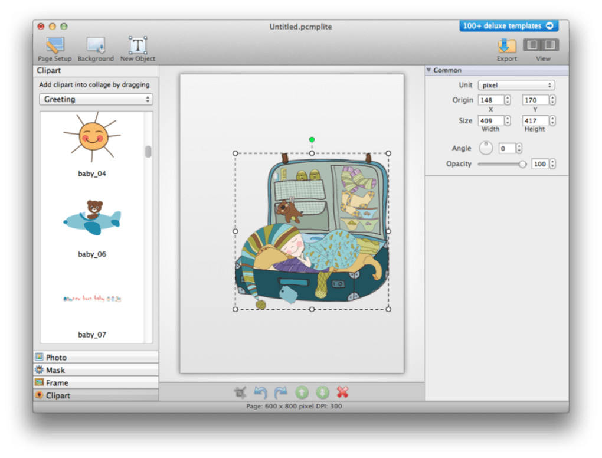Screen dimensions: 602x458
Task: Delete selected object with red X
Action: point(342,392)
